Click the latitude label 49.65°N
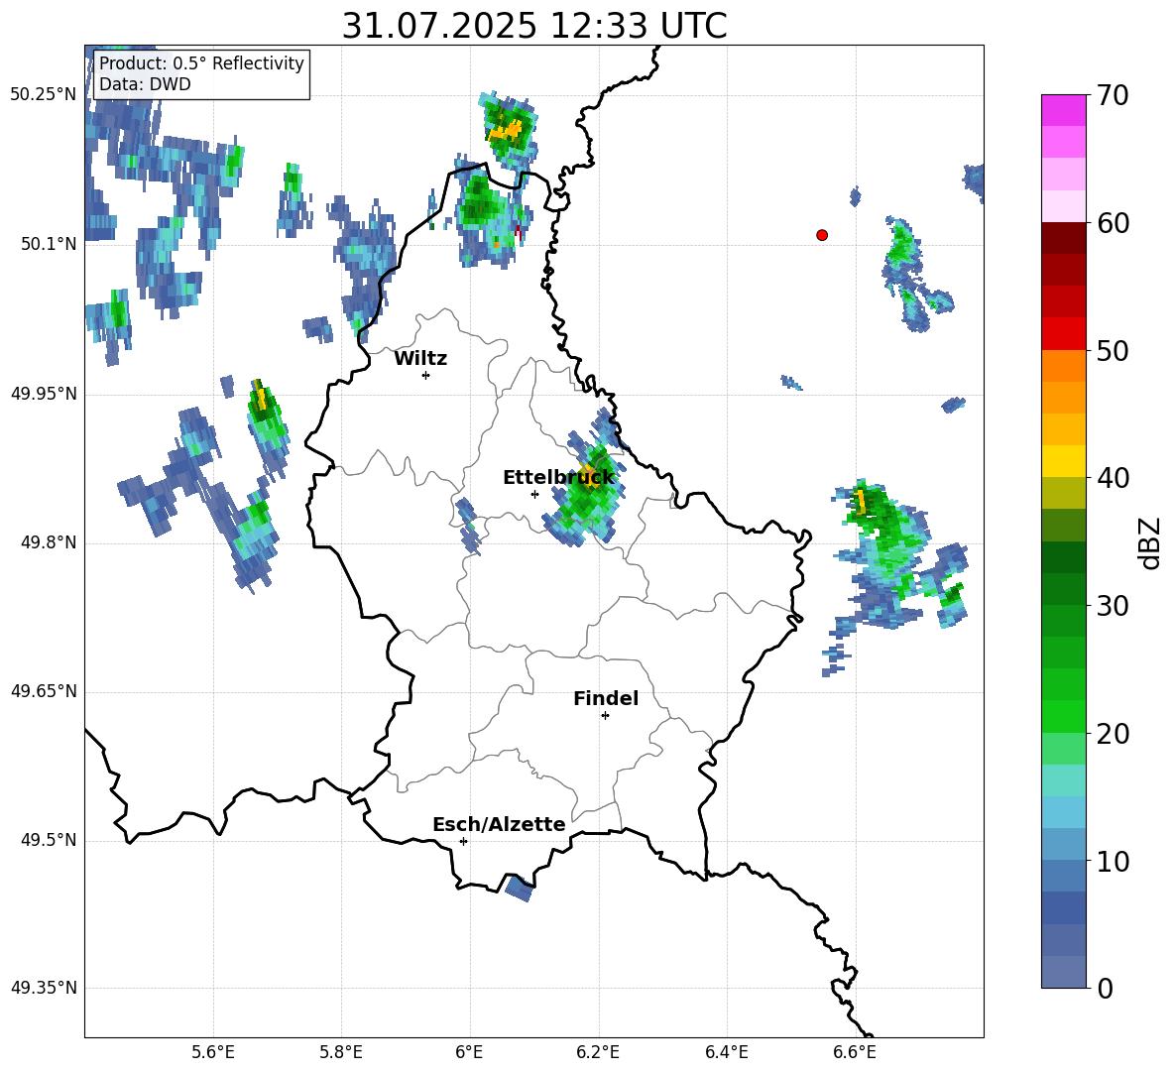This screenshot has height=1072, width=1174. (x=44, y=691)
